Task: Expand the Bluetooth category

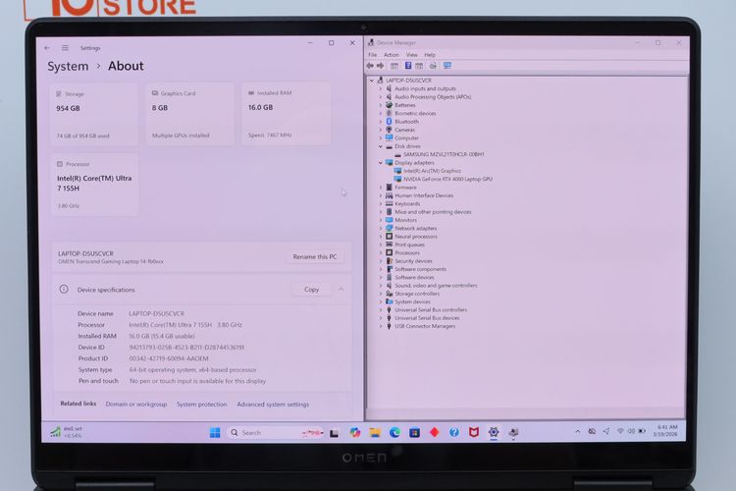Action: point(381,121)
